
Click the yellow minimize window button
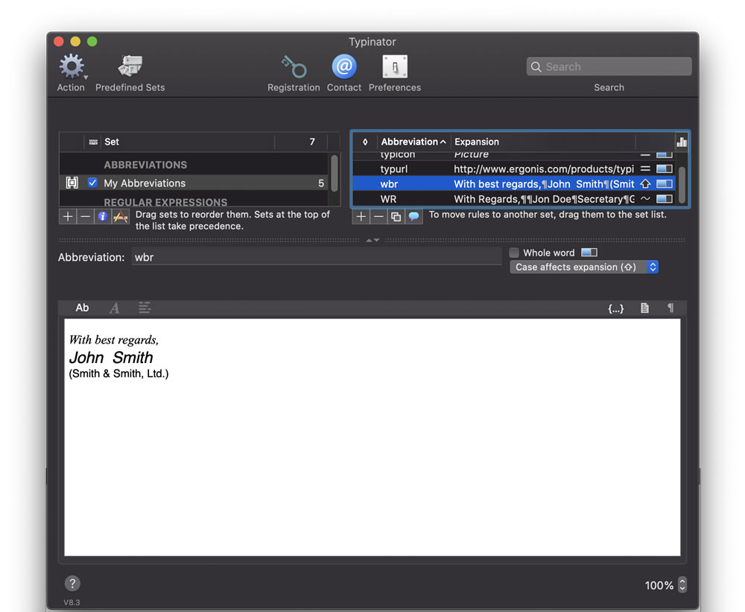tap(75, 41)
